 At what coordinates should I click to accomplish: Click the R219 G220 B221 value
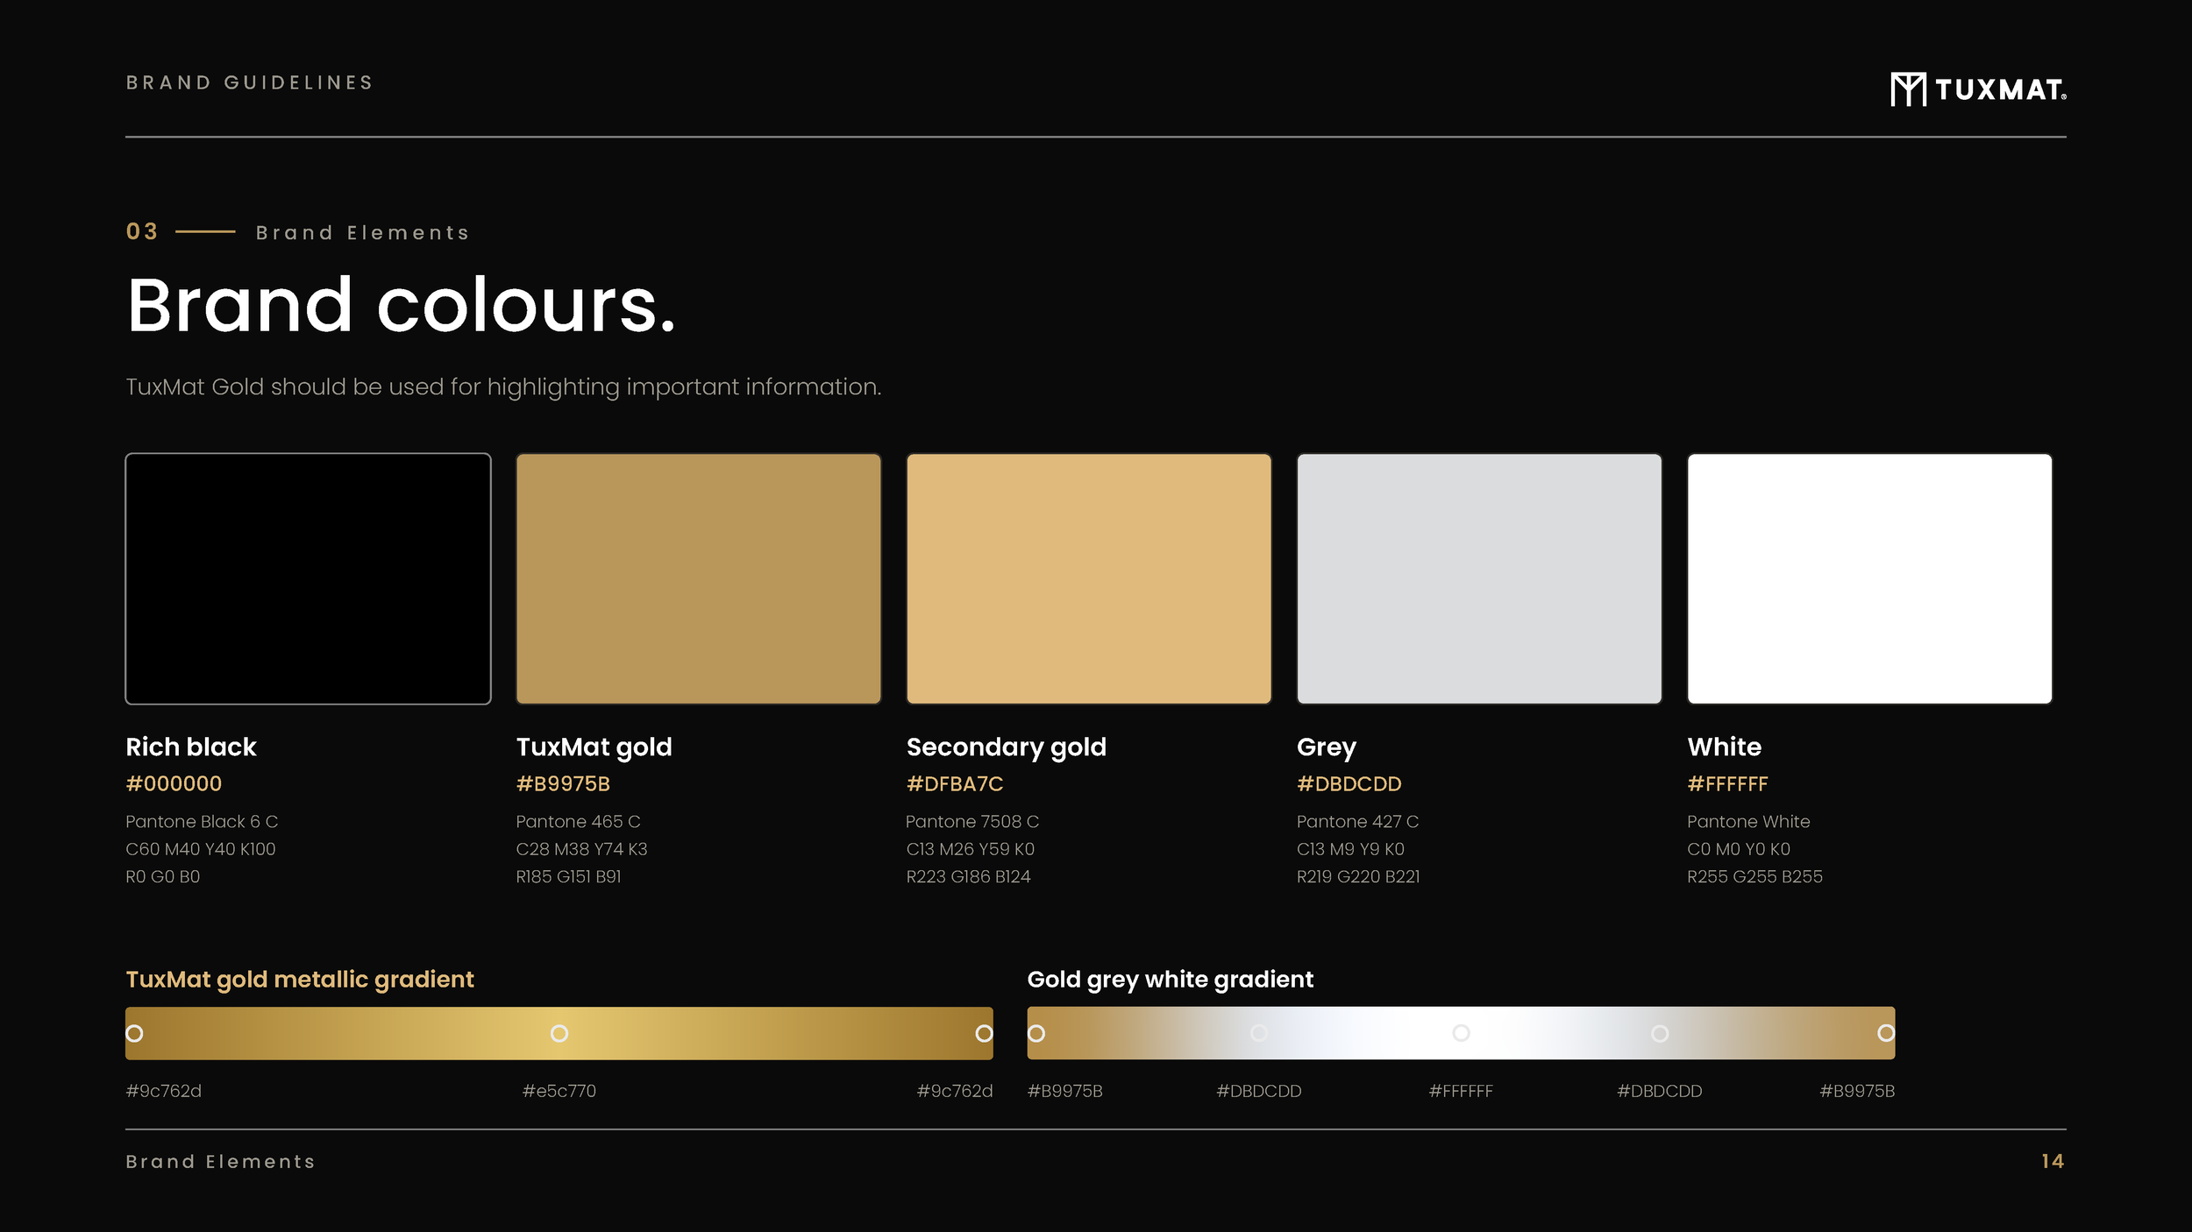tap(1358, 876)
